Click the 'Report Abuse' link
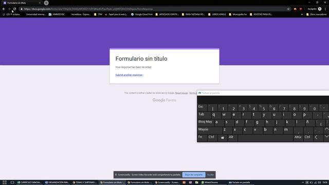This screenshot has height=185, width=329. [181, 93]
